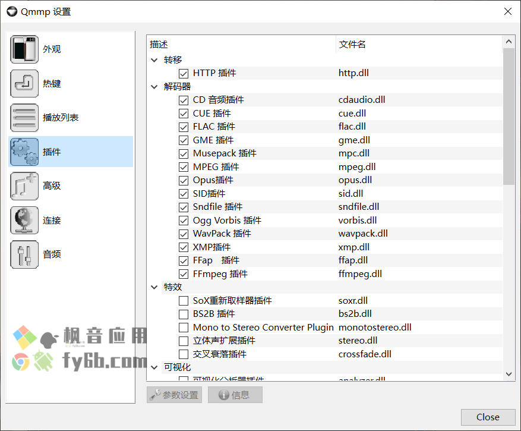Click the file name ffmpeg.dll
Screen dimensions: 521x431
click(x=360, y=274)
